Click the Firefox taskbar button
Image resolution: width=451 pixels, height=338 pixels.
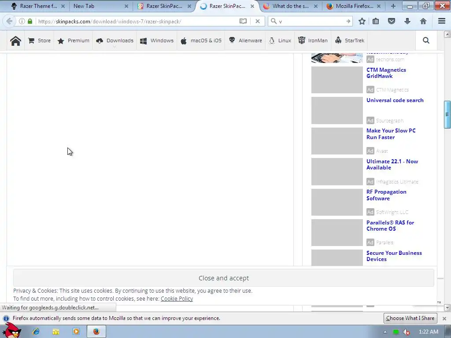[x=96, y=332]
